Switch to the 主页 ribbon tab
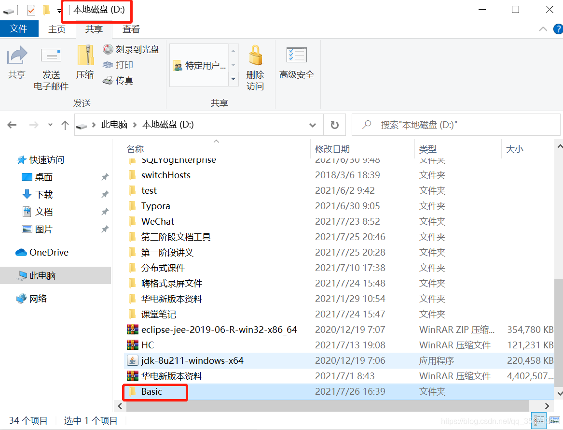 pos(57,29)
